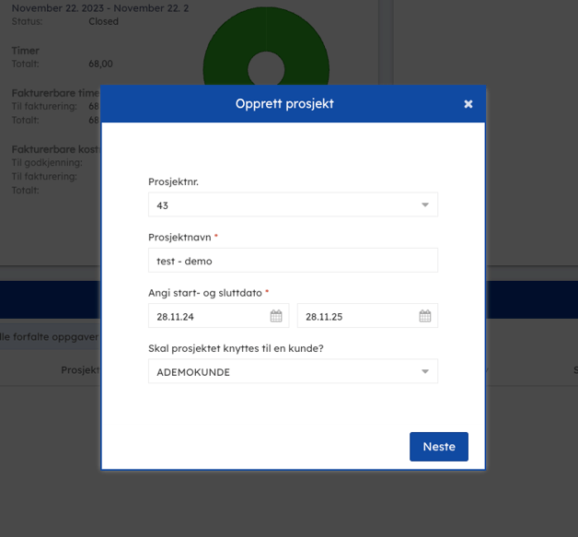578x537 pixels.
Task: Click the Prosjektnr. label
Action: pyautogui.click(x=173, y=181)
